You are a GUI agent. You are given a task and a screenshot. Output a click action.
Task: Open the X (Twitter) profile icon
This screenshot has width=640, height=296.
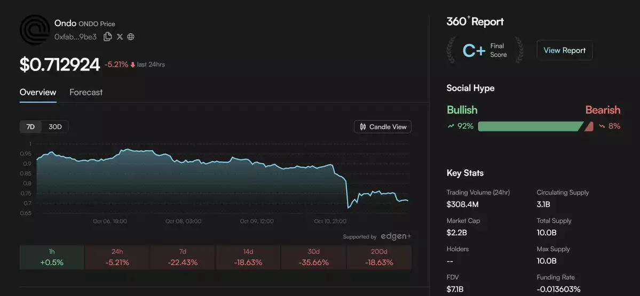coord(120,37)
